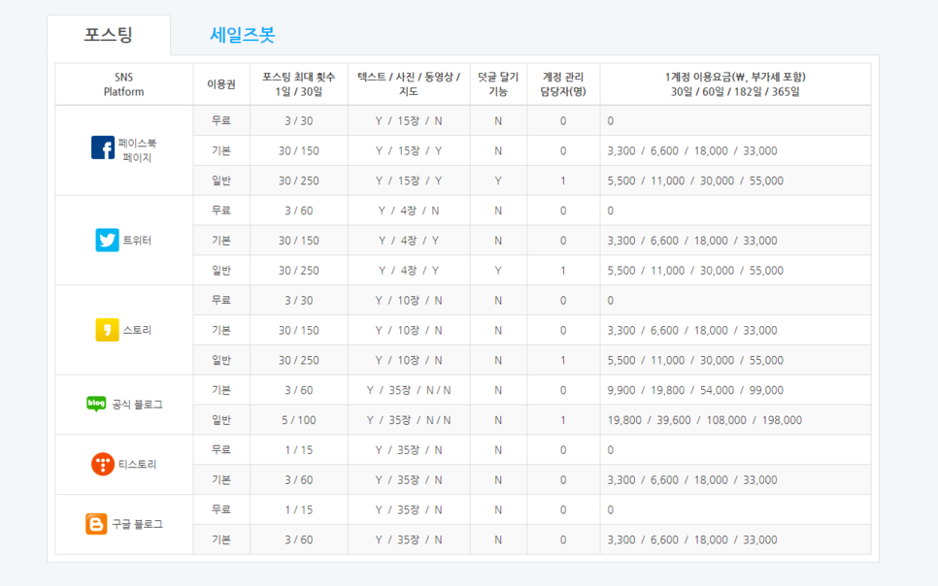Switch to the 포스팅 tab
This screenshot has width=938, height=586.
point(109,35)
